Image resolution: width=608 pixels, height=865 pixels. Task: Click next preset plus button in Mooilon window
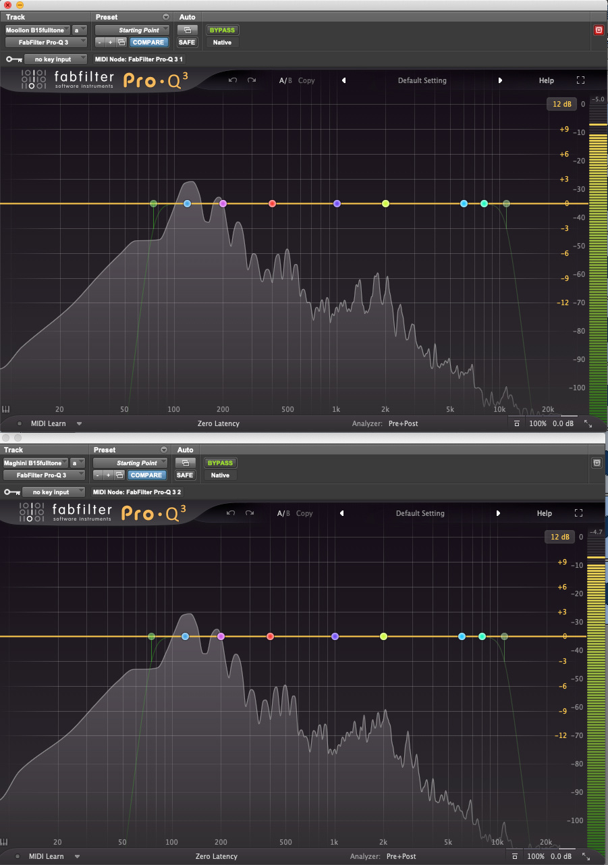110,42
